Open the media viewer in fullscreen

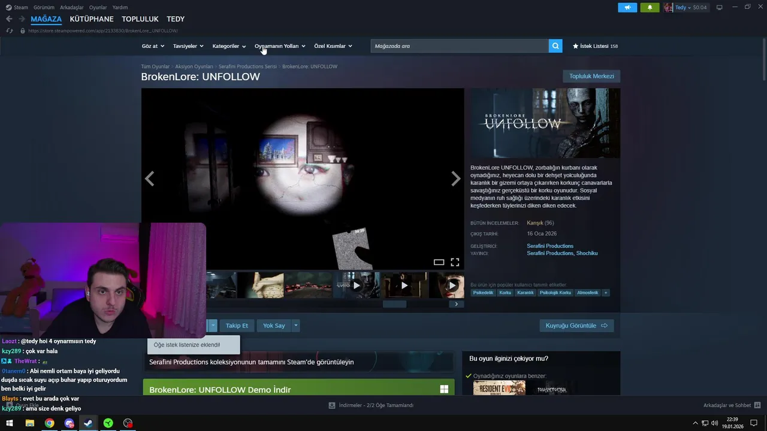[x=455, y=262]
